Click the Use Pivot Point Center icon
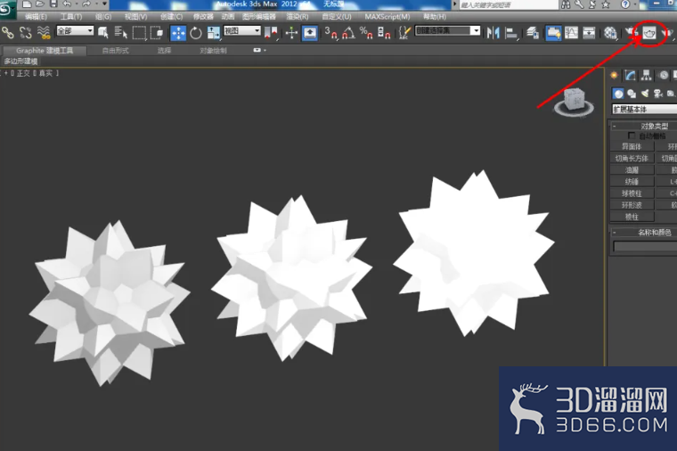The image size is (677, 451). click(x=271, y=33)
